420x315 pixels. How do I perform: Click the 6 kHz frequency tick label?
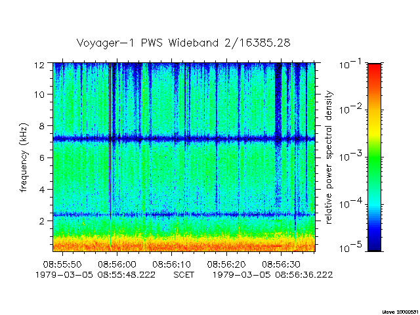(42, 157)
